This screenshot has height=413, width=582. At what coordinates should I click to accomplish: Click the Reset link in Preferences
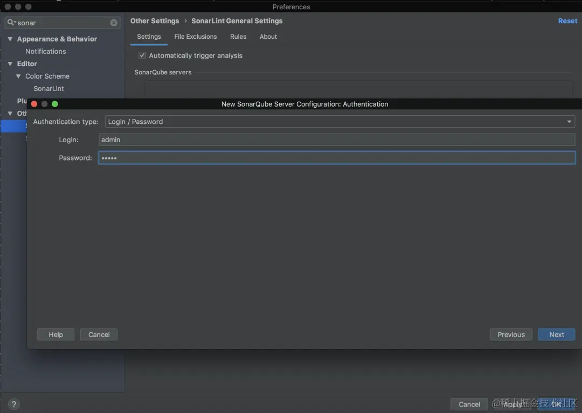pyautogui.click(x=567, y=21)
